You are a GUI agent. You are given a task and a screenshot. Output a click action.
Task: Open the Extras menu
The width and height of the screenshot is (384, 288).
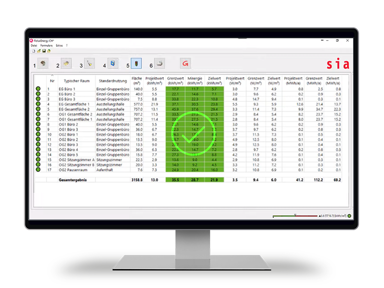[x=58, y=46]
